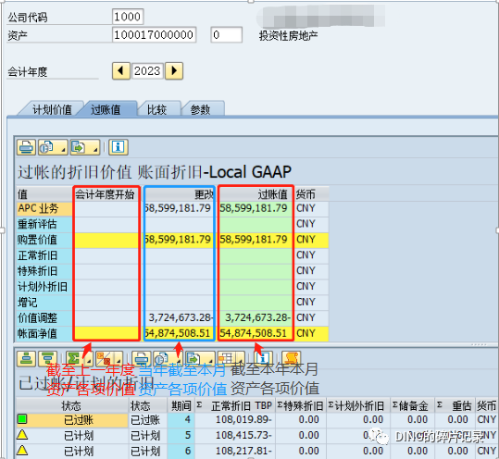This screenshot has width=499, height=459.
Task: Click the 会计年度开始 column header
Action: (x=106, y=194)
